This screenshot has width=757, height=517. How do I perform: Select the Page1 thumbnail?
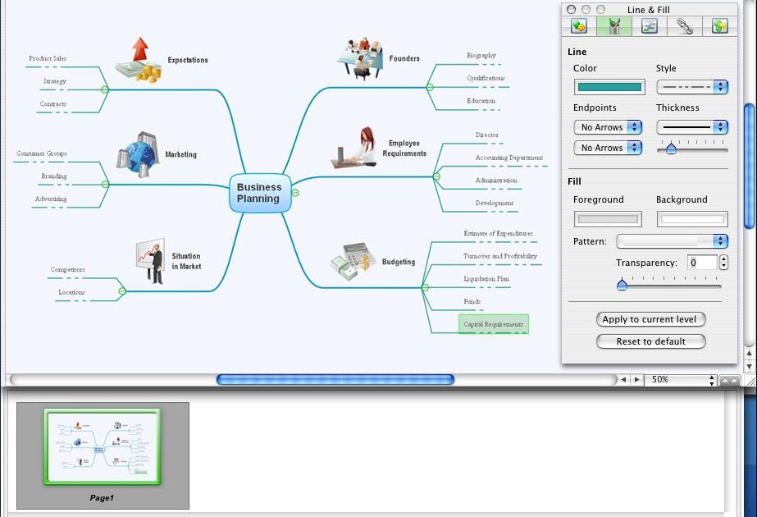pyautogui.click(x=100, y=446)
